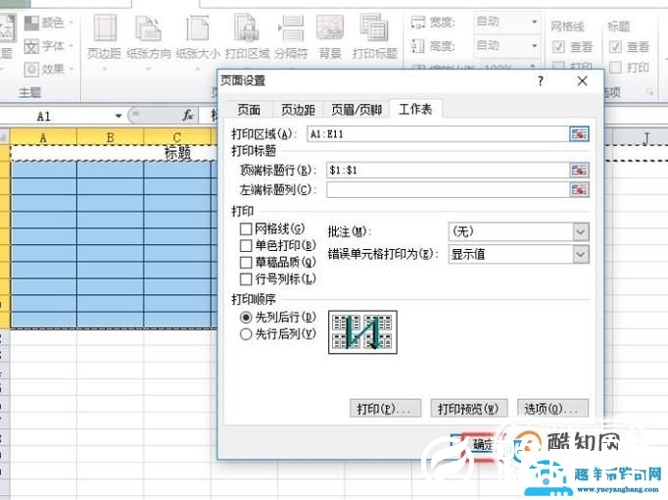
Task: Open the theme 效果 effects option
Action: (x=48, y=69)
